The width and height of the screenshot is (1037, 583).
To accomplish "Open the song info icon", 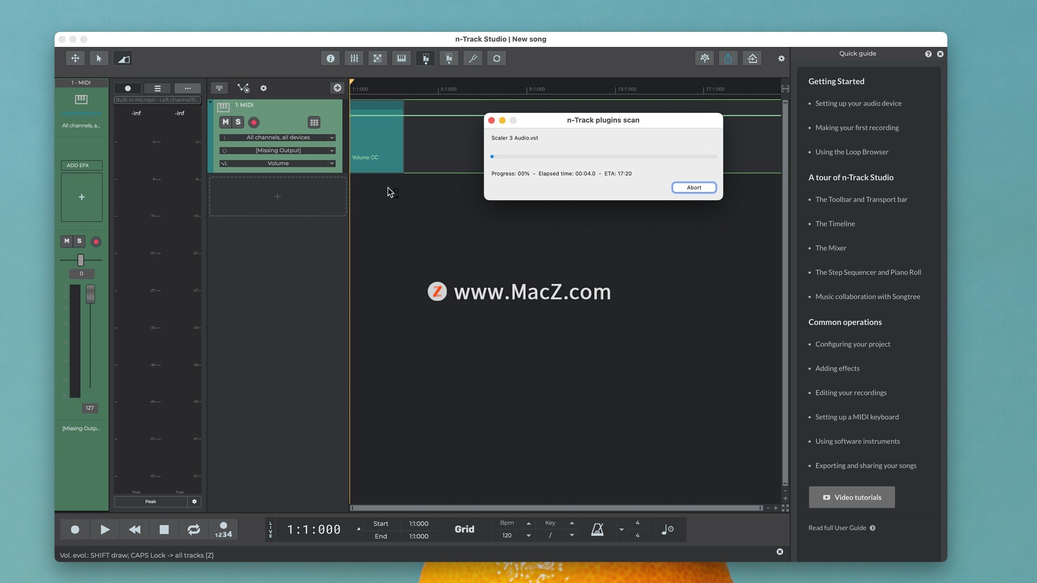I will pos(331,58).
